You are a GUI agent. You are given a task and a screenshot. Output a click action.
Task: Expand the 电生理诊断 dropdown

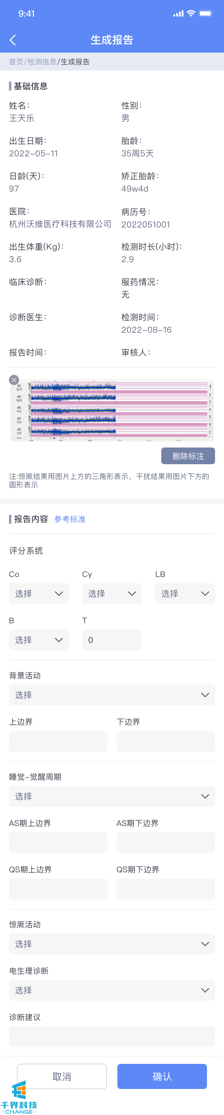[x=112, y=990]
